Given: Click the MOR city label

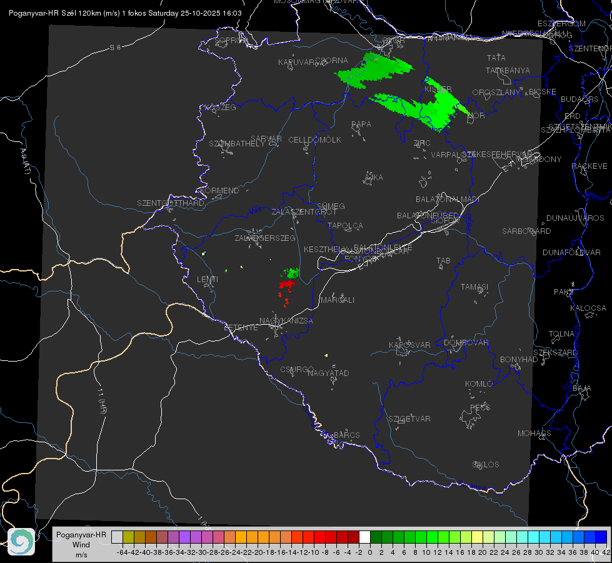Looking at the screenshot, I should point(476,116).
